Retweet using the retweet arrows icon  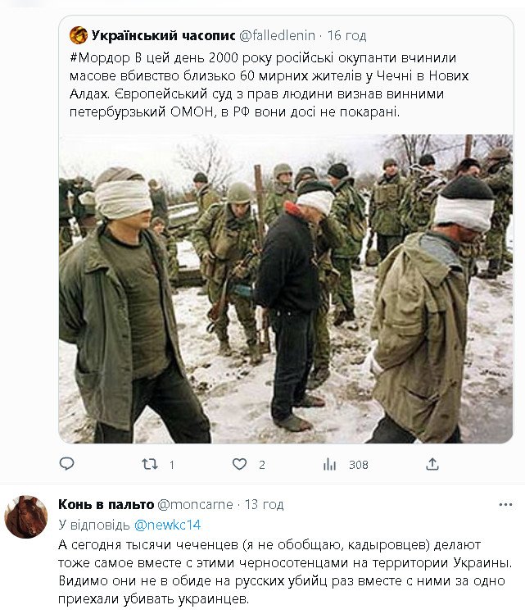coord(149,465)
